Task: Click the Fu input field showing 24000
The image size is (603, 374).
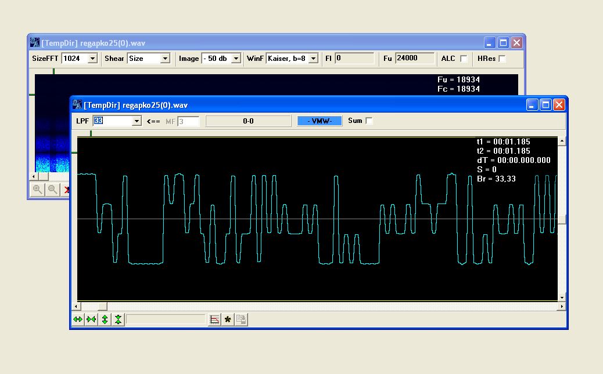Action: click(415, 59)
